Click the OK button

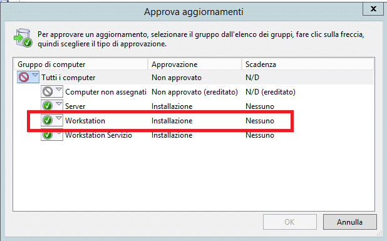click(290, 222)
